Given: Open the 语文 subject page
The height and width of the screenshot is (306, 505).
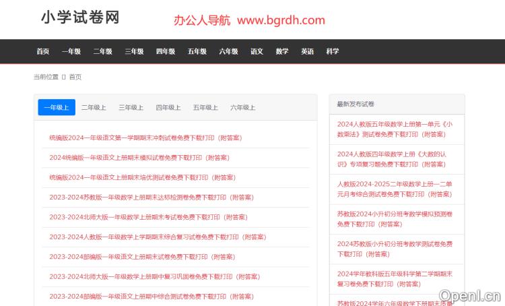Looking at the screenshot, I should click(x=257, y=51).
